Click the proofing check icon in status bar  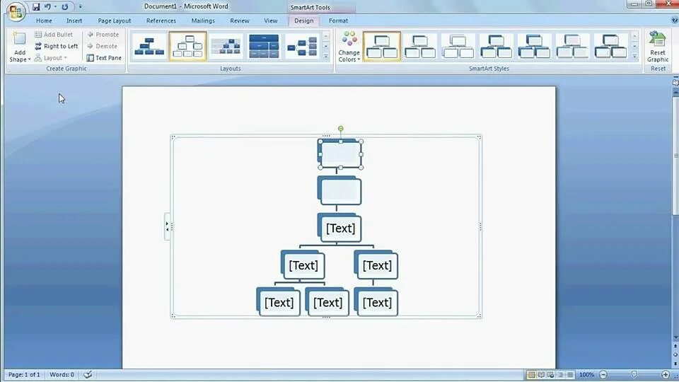pos(88,375)
